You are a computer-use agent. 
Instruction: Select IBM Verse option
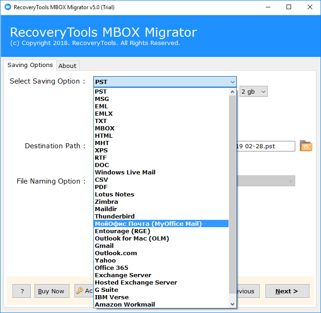pyautogui.click(x=161, y=297)
